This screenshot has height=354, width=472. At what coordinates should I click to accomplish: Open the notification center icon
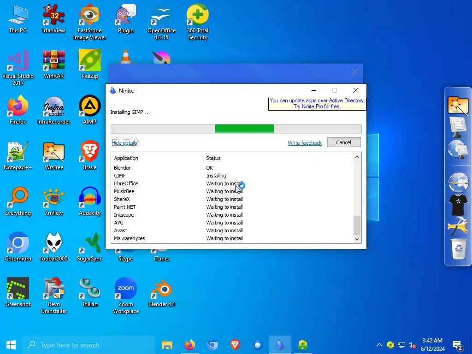pos(458,345)
